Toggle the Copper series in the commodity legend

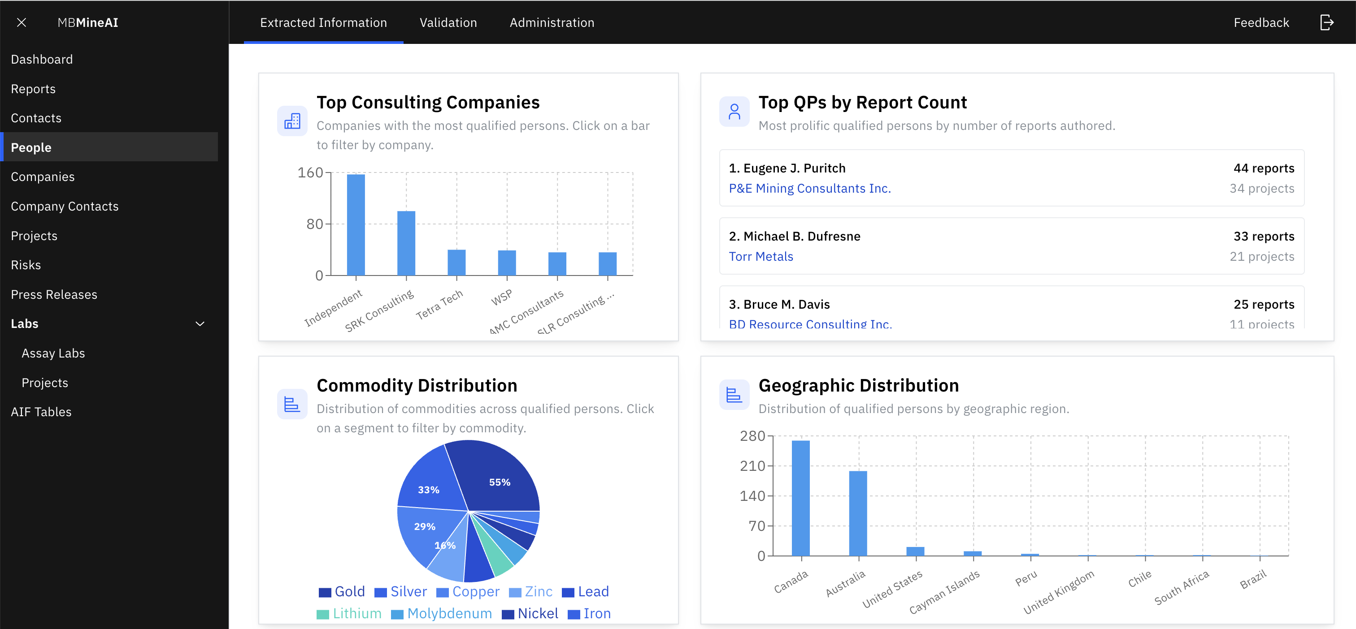475,591
